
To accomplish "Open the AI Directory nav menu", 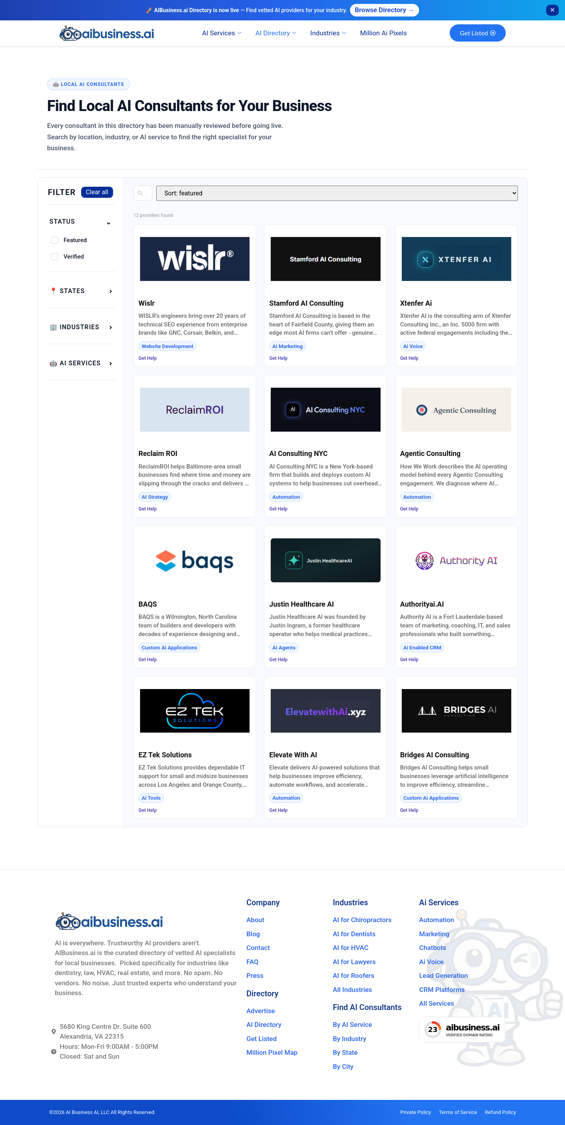I will (x=275, y=33).
